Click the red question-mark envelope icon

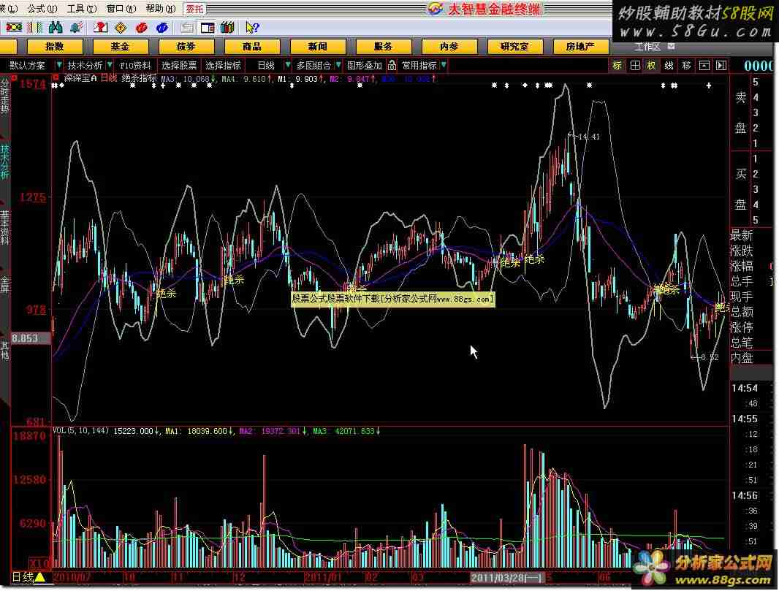pos(100,27)
